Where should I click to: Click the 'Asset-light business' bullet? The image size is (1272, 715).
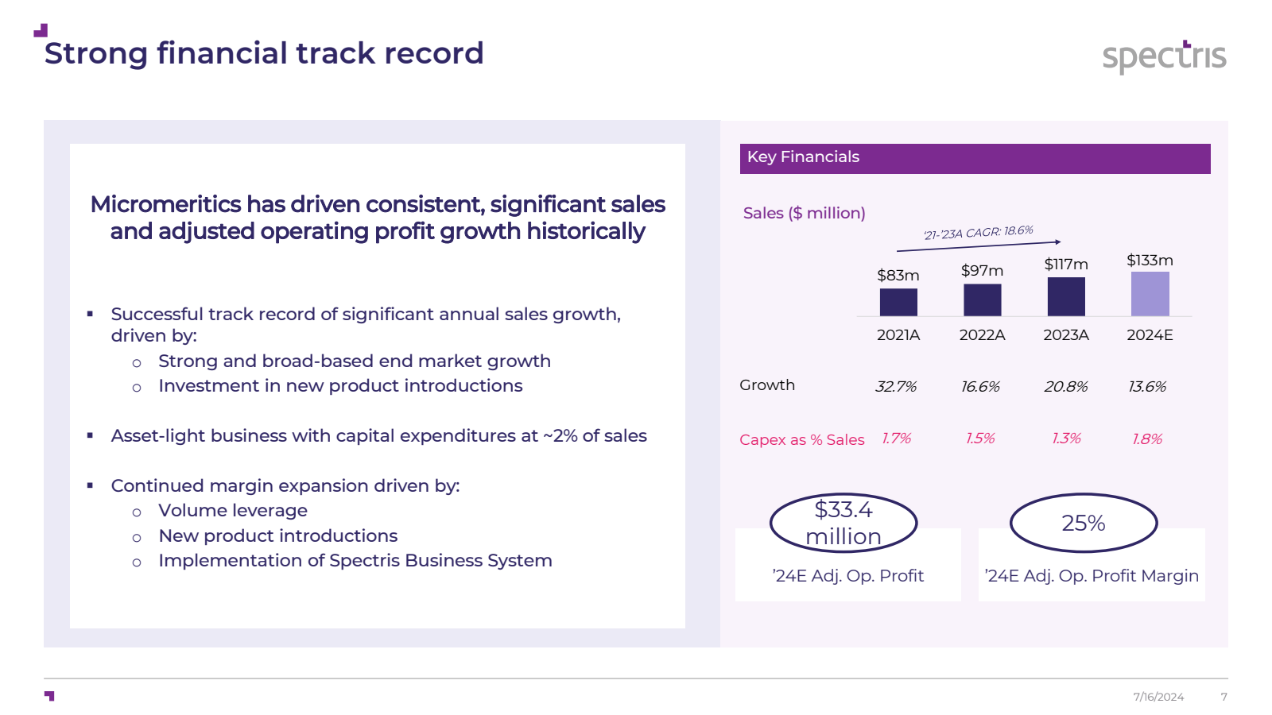[378, 436]
